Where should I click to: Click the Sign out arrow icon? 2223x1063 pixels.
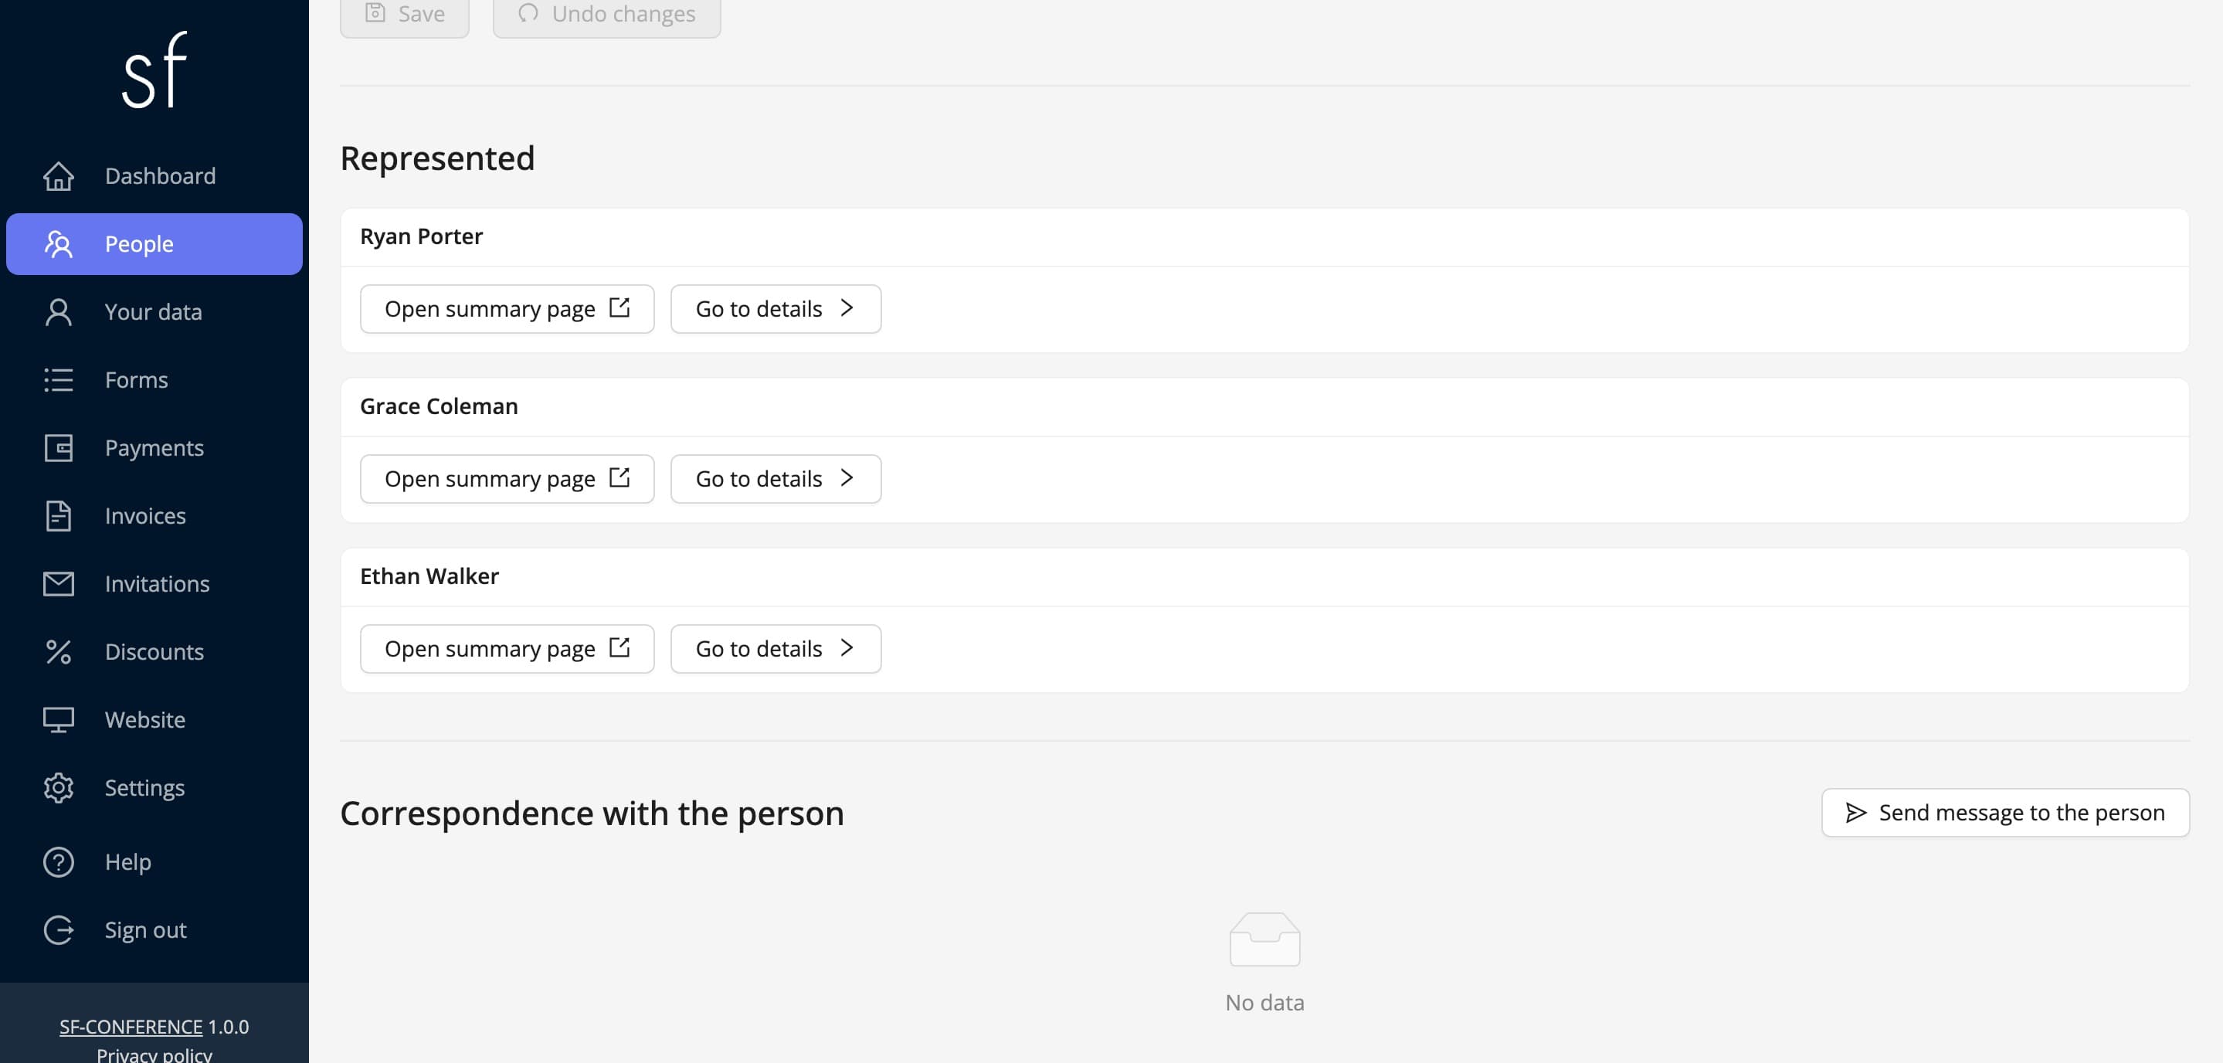pos(59,931)
